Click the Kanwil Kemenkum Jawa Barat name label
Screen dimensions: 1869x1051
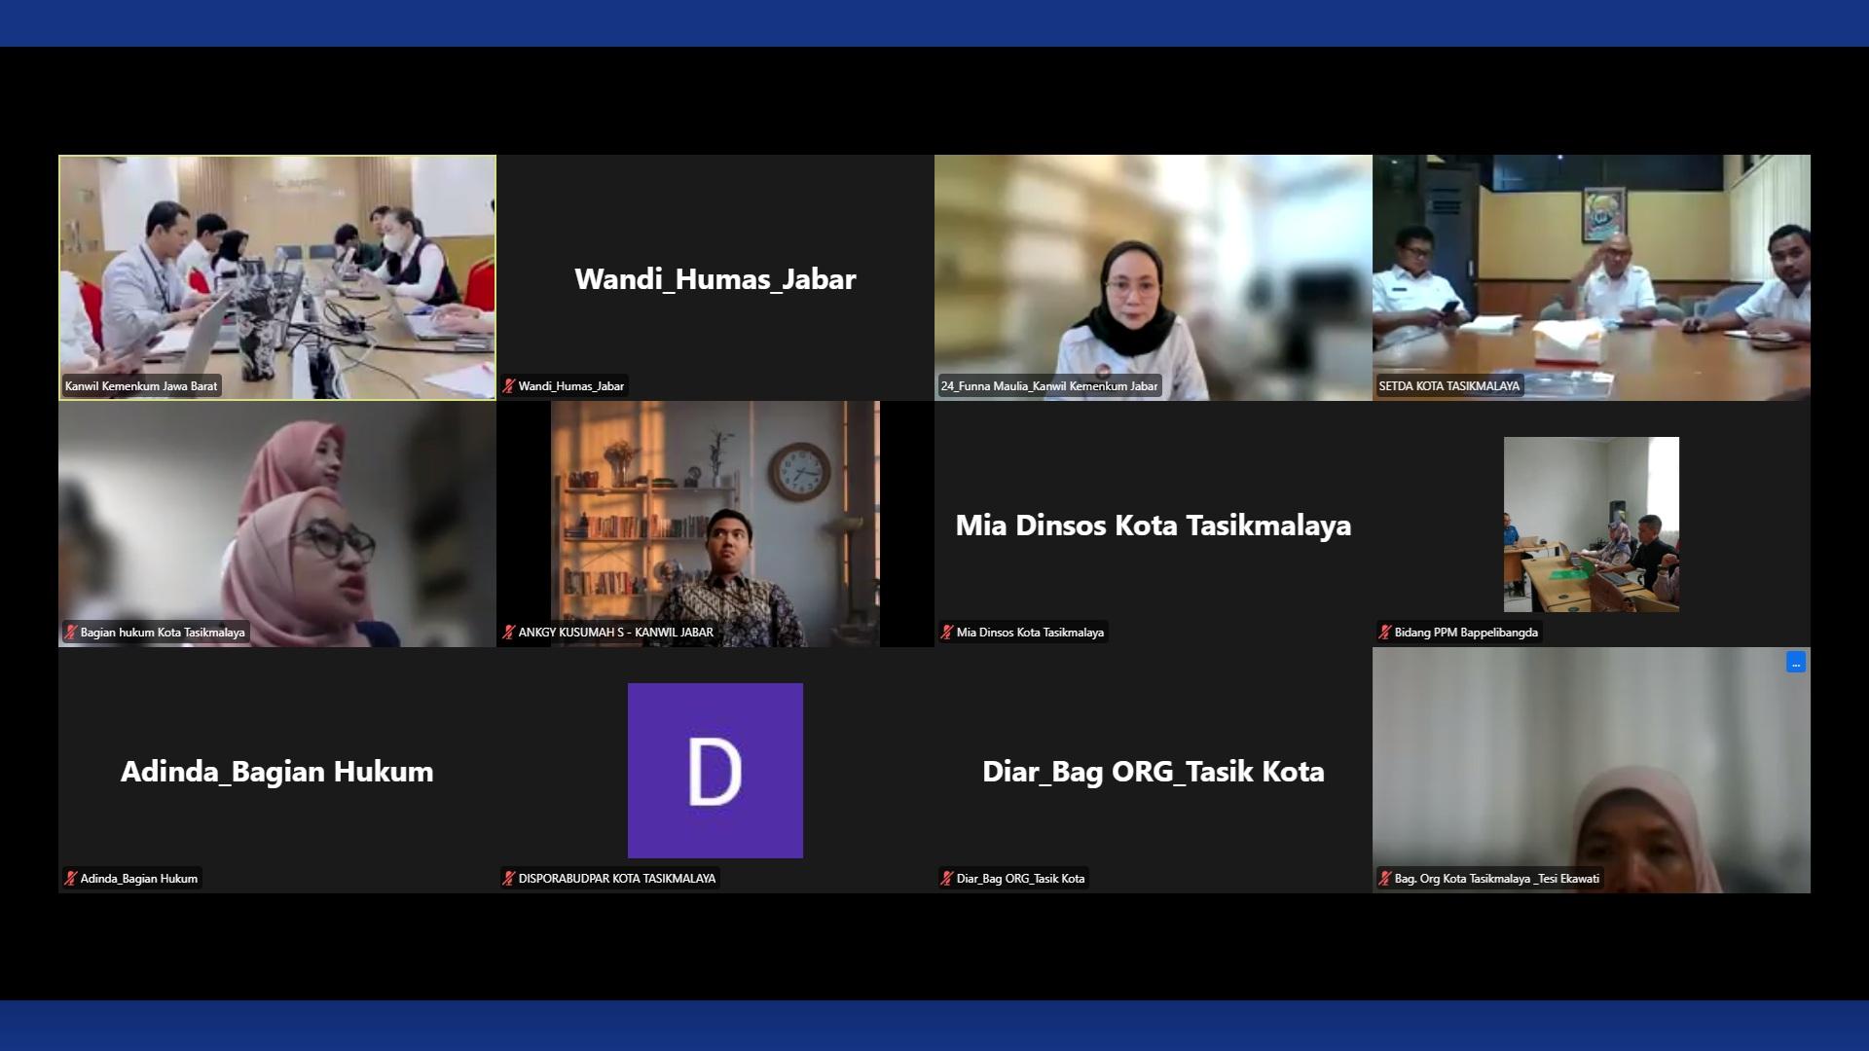coord(141,386)
